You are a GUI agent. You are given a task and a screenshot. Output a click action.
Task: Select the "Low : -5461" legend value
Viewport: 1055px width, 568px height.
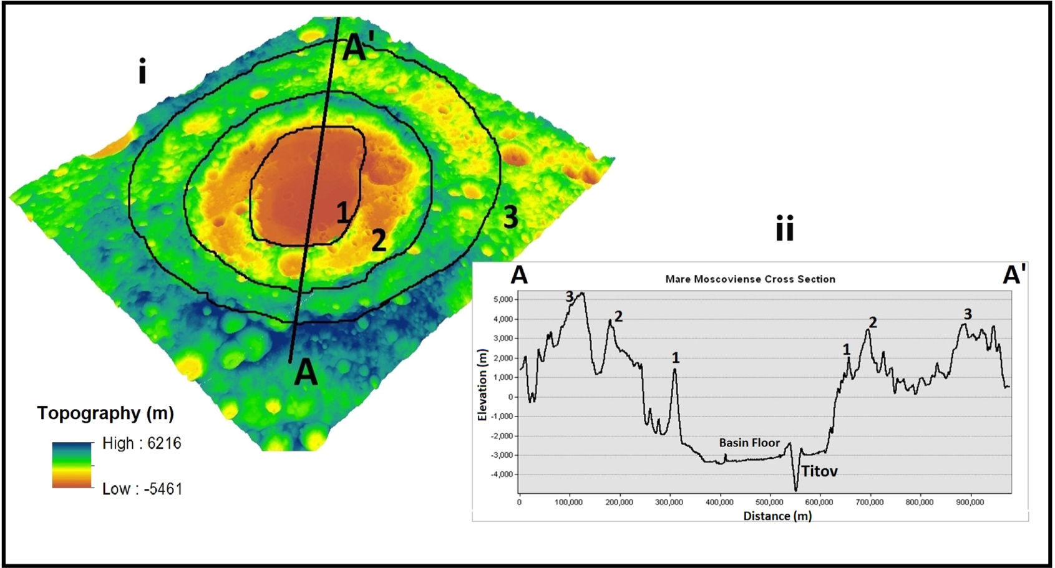(x=142, y=489)
